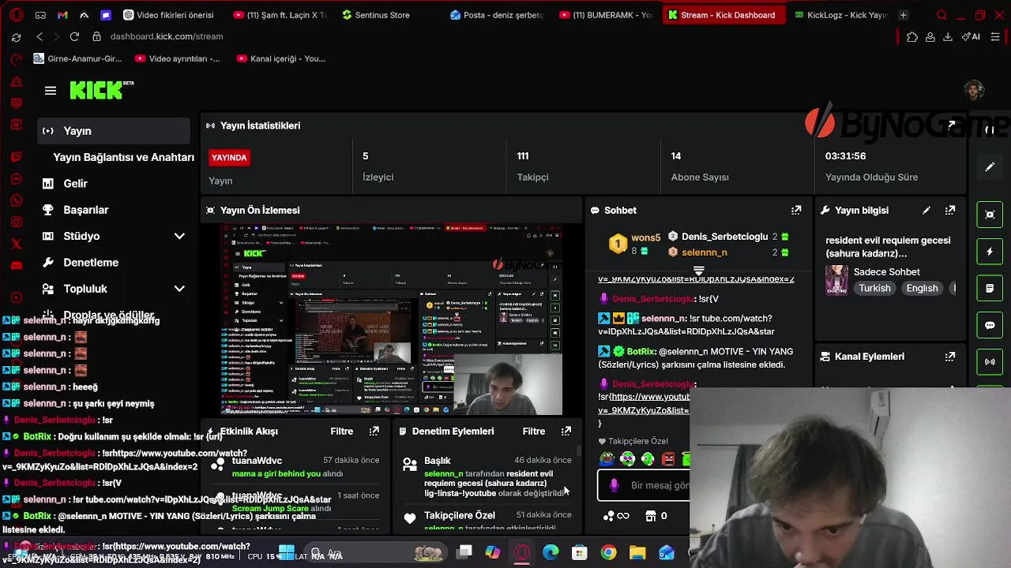
Task: Click the dashboard.kick.com address bar
Action: tap(167, 36)
